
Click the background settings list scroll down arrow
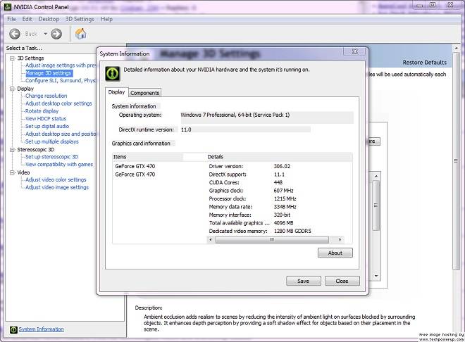(376, 276)
